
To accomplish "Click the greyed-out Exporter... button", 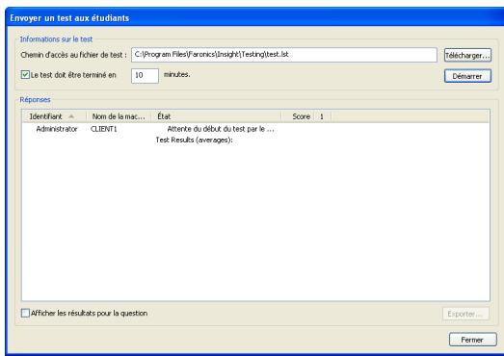I will [x=465, y=314].
